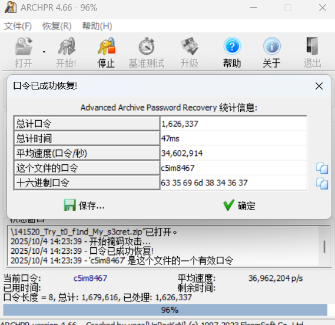Click the 96% progress bar
Screen dimensions: 335x325
coord(165,310)
